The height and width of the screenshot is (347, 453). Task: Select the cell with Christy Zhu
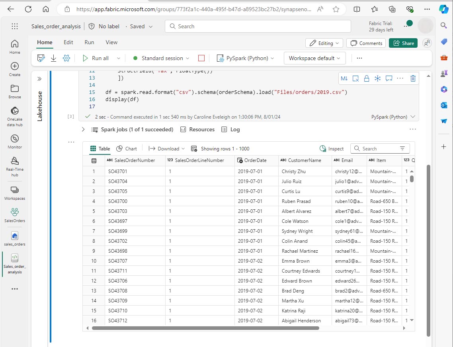(305, 172)
